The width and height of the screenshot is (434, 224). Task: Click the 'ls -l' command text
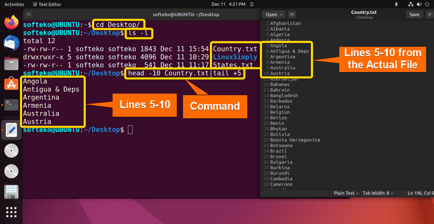[x=138, y=33]
